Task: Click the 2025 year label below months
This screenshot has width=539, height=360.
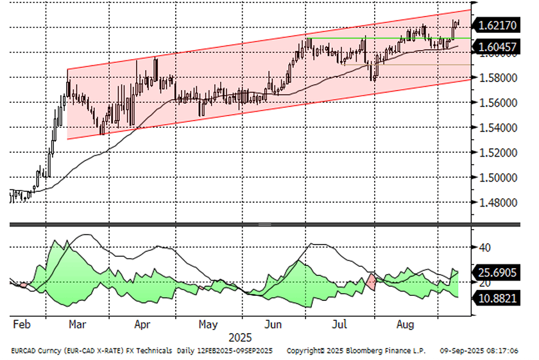Action: pyautogui.click(x=239, y=338)
